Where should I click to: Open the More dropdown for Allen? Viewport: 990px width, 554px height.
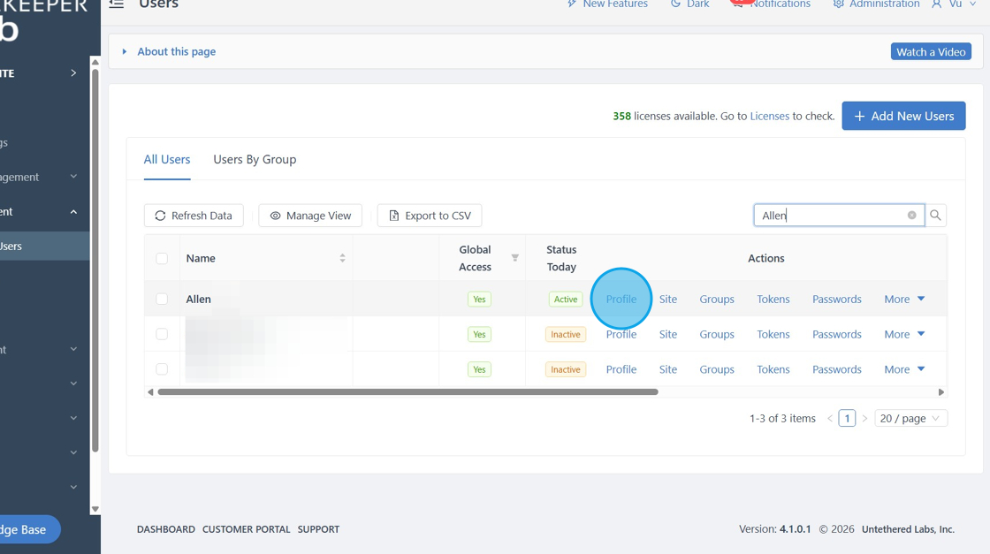tap(904, 299)
